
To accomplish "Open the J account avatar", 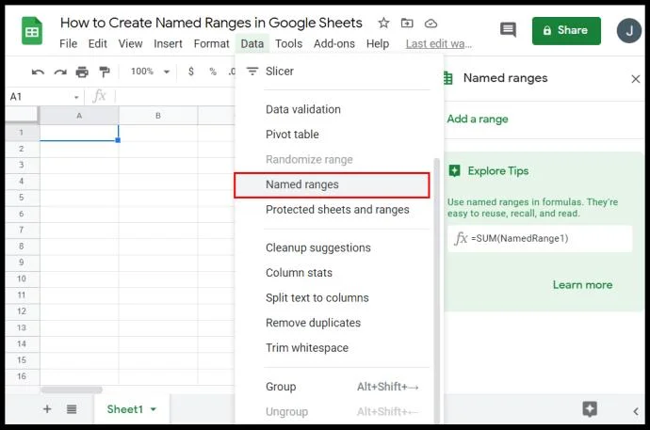I will tap(629, 31).
